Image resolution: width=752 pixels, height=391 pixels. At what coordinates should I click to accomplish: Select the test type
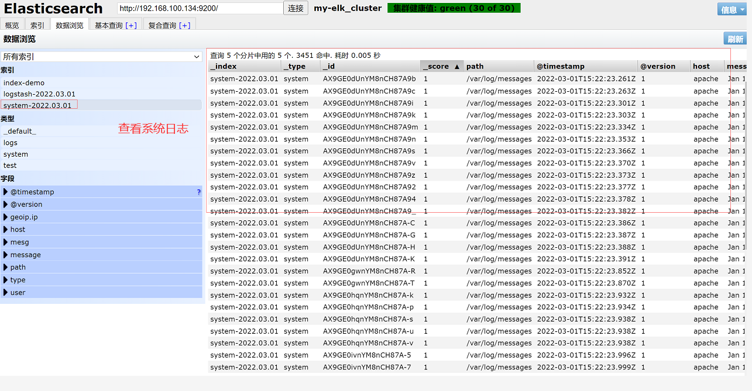pyautogui.click(x=101, y=165)
